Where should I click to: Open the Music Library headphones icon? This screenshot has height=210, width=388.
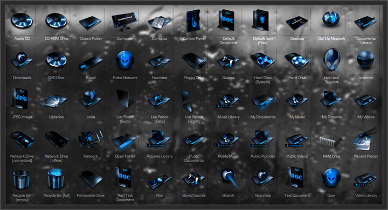click(228, 101)
